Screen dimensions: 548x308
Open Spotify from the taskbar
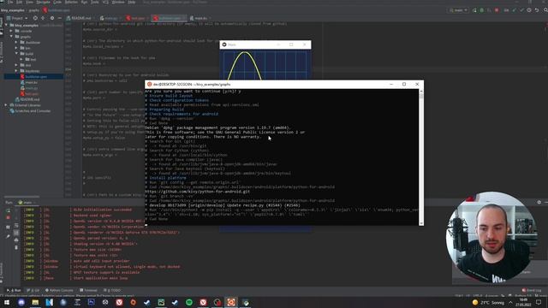(189, 302)
